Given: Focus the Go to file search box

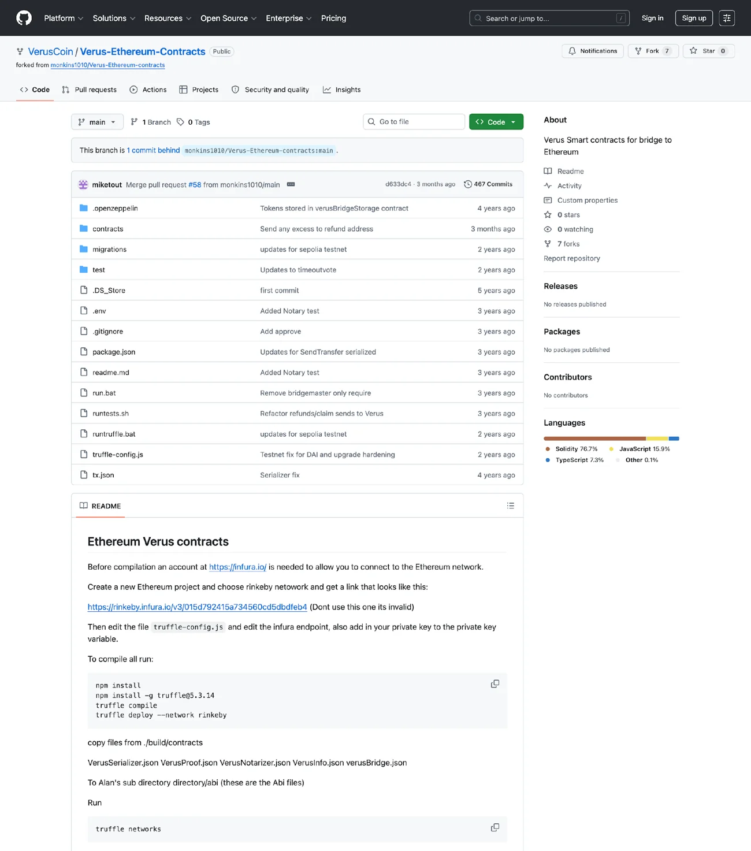Looking at the screenshot, I should coord(414,122).
